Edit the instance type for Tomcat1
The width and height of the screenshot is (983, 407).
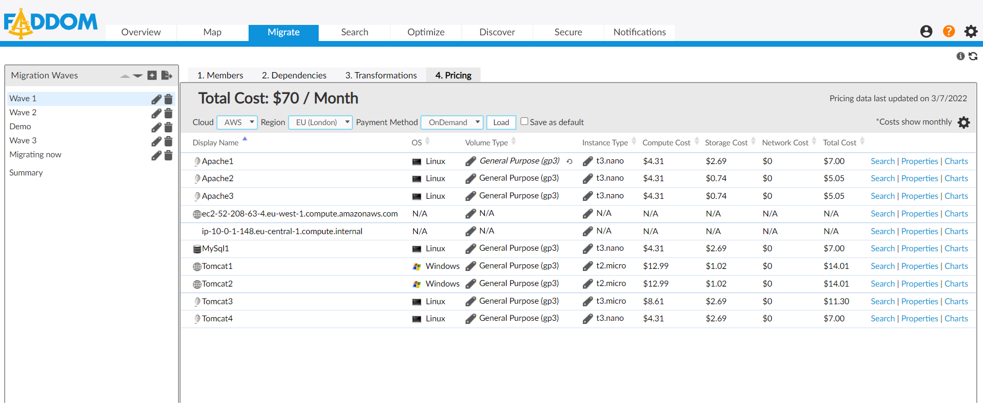click(588, 266)
